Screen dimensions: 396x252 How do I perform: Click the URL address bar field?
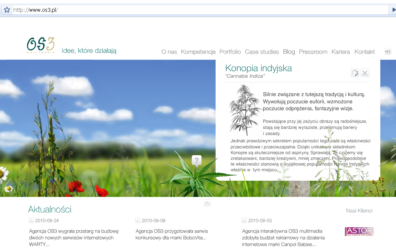[190, 10]
